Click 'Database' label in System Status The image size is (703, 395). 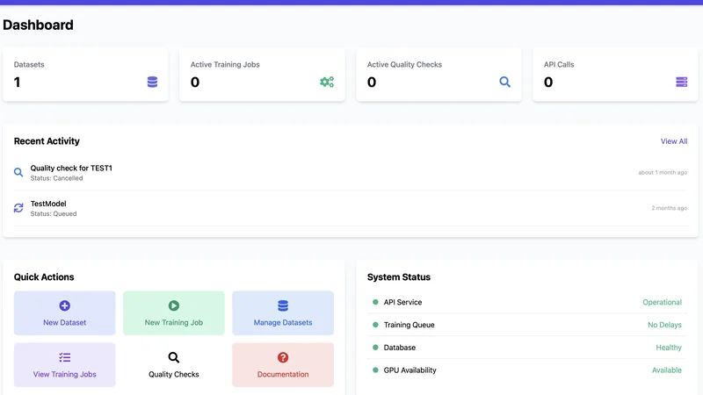(400, 348)
